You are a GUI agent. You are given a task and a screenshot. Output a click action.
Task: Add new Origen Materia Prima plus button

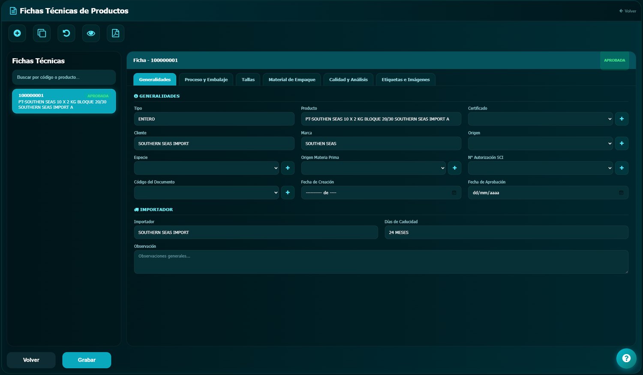(x=454, y=168)
